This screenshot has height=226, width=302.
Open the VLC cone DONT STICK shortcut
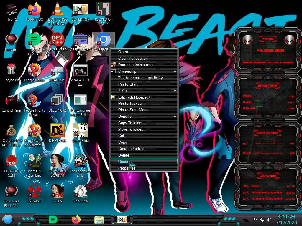point(58,14)
